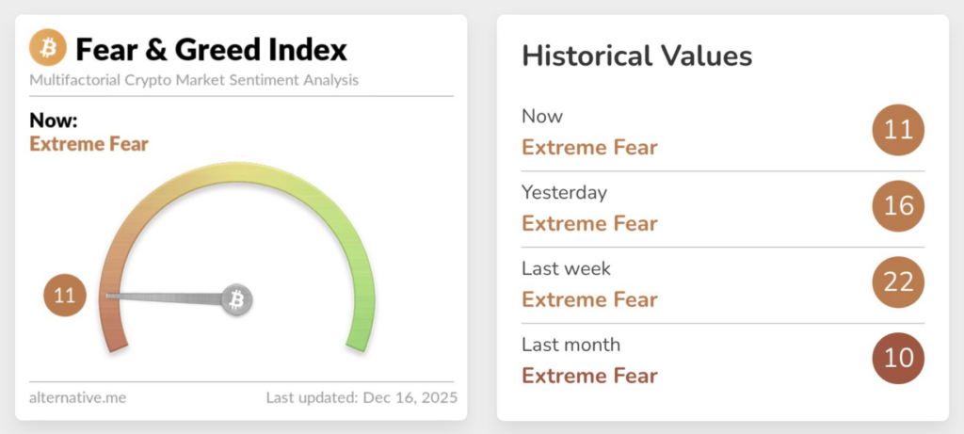Click the orange 11 badge beside gauge
964x434 pixels.
[64, 297]
